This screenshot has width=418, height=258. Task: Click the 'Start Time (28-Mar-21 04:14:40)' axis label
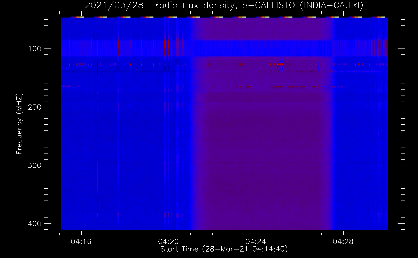click(x=224, y=249)
